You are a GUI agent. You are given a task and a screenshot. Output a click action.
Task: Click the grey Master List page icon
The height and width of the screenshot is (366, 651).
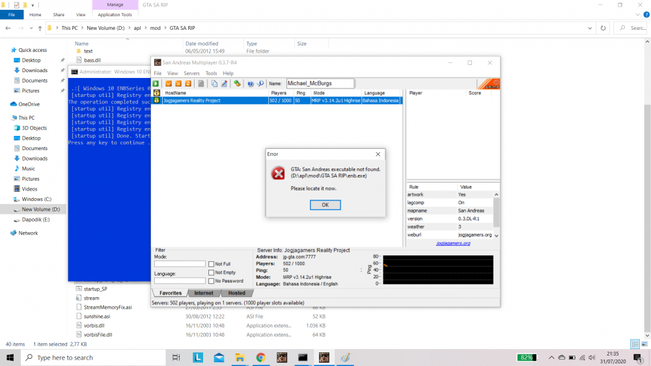(201, 84)
